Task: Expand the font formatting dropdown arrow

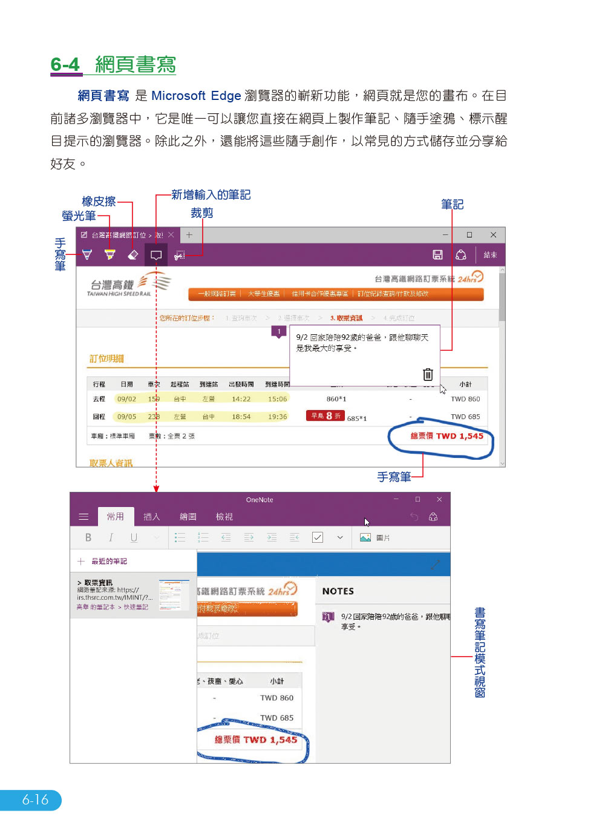Action: click(x=157, y=537)
